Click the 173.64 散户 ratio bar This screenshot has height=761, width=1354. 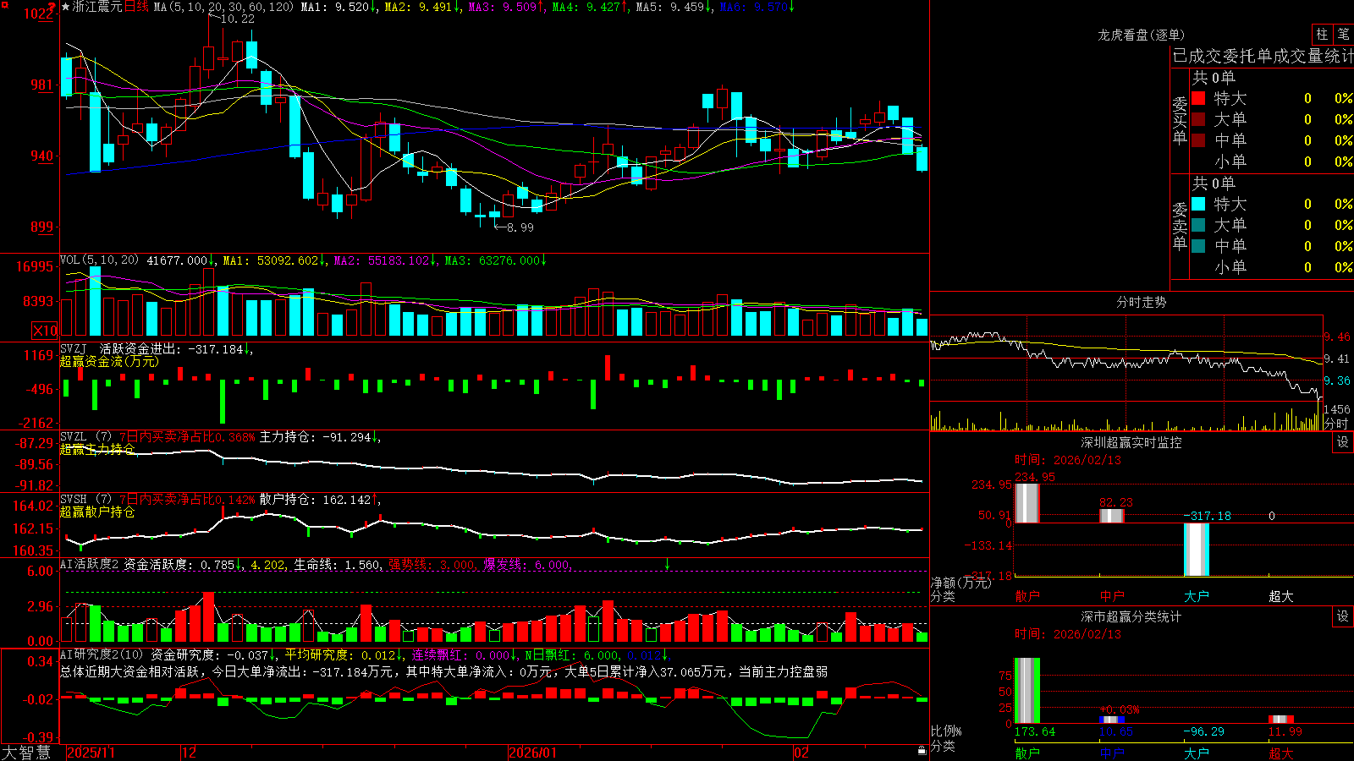click(x=1027, y=691)
